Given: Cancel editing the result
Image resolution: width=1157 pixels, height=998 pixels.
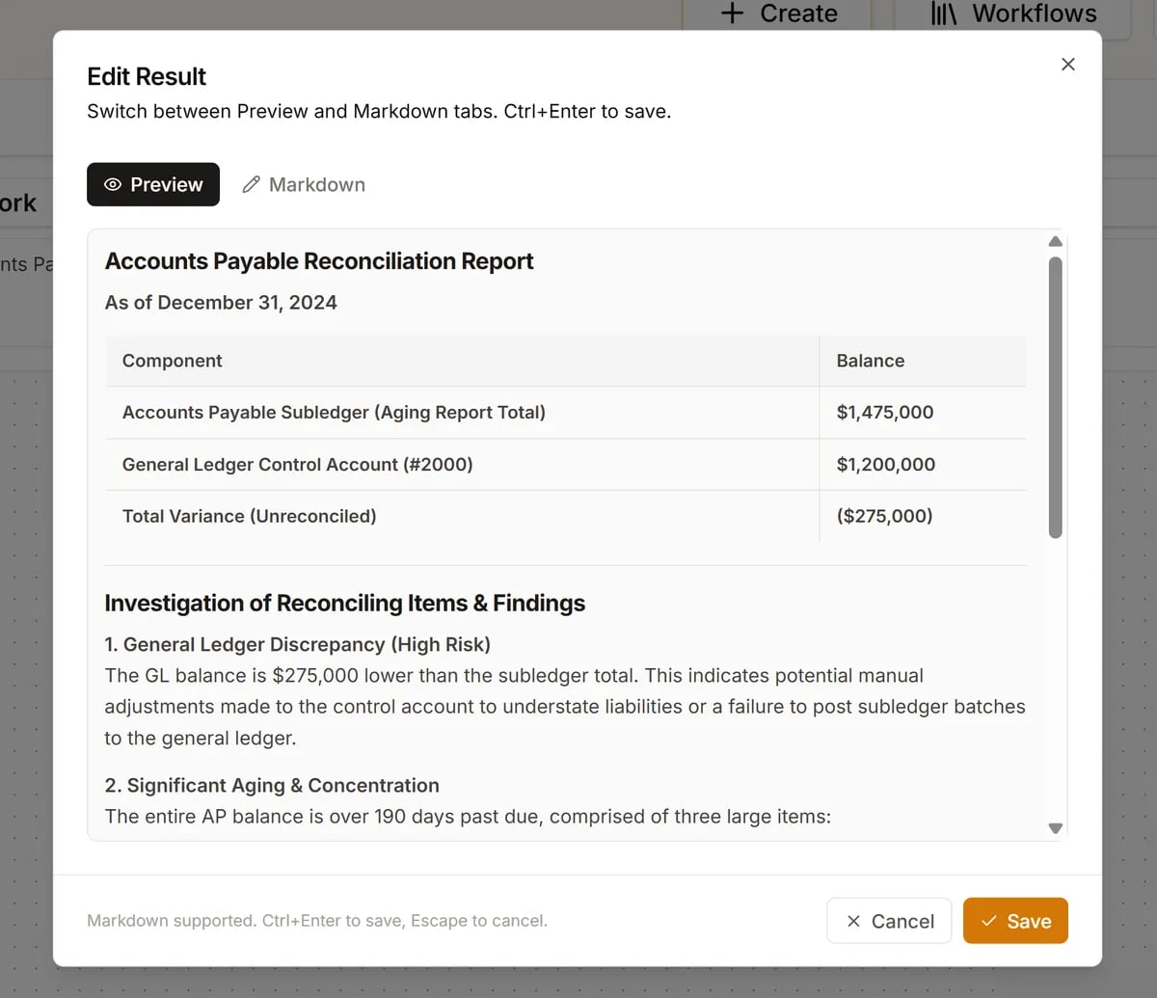Looking at the screenshot, I should 888,921.
